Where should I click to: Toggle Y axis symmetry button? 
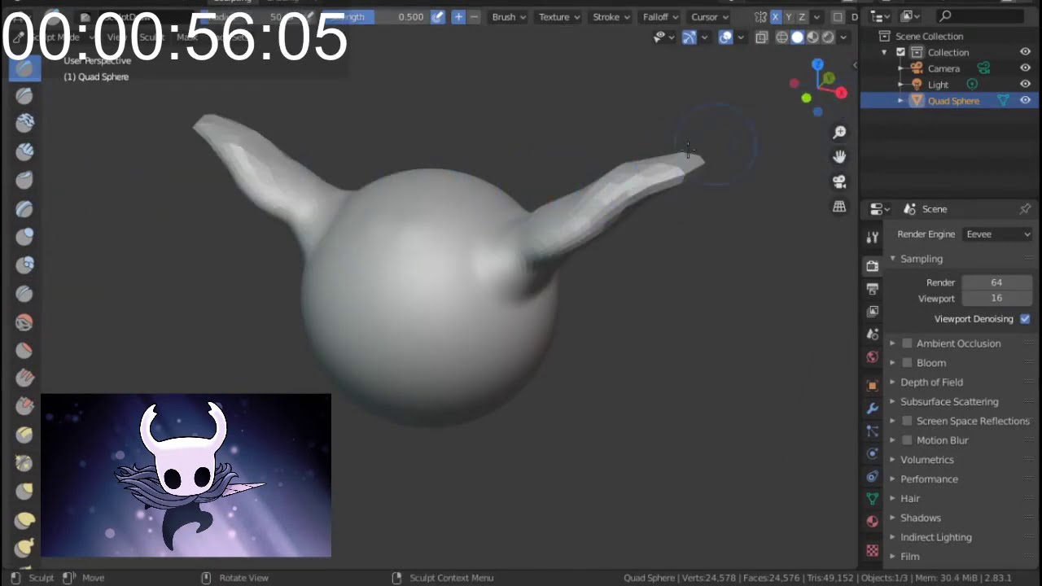(788, 17)
